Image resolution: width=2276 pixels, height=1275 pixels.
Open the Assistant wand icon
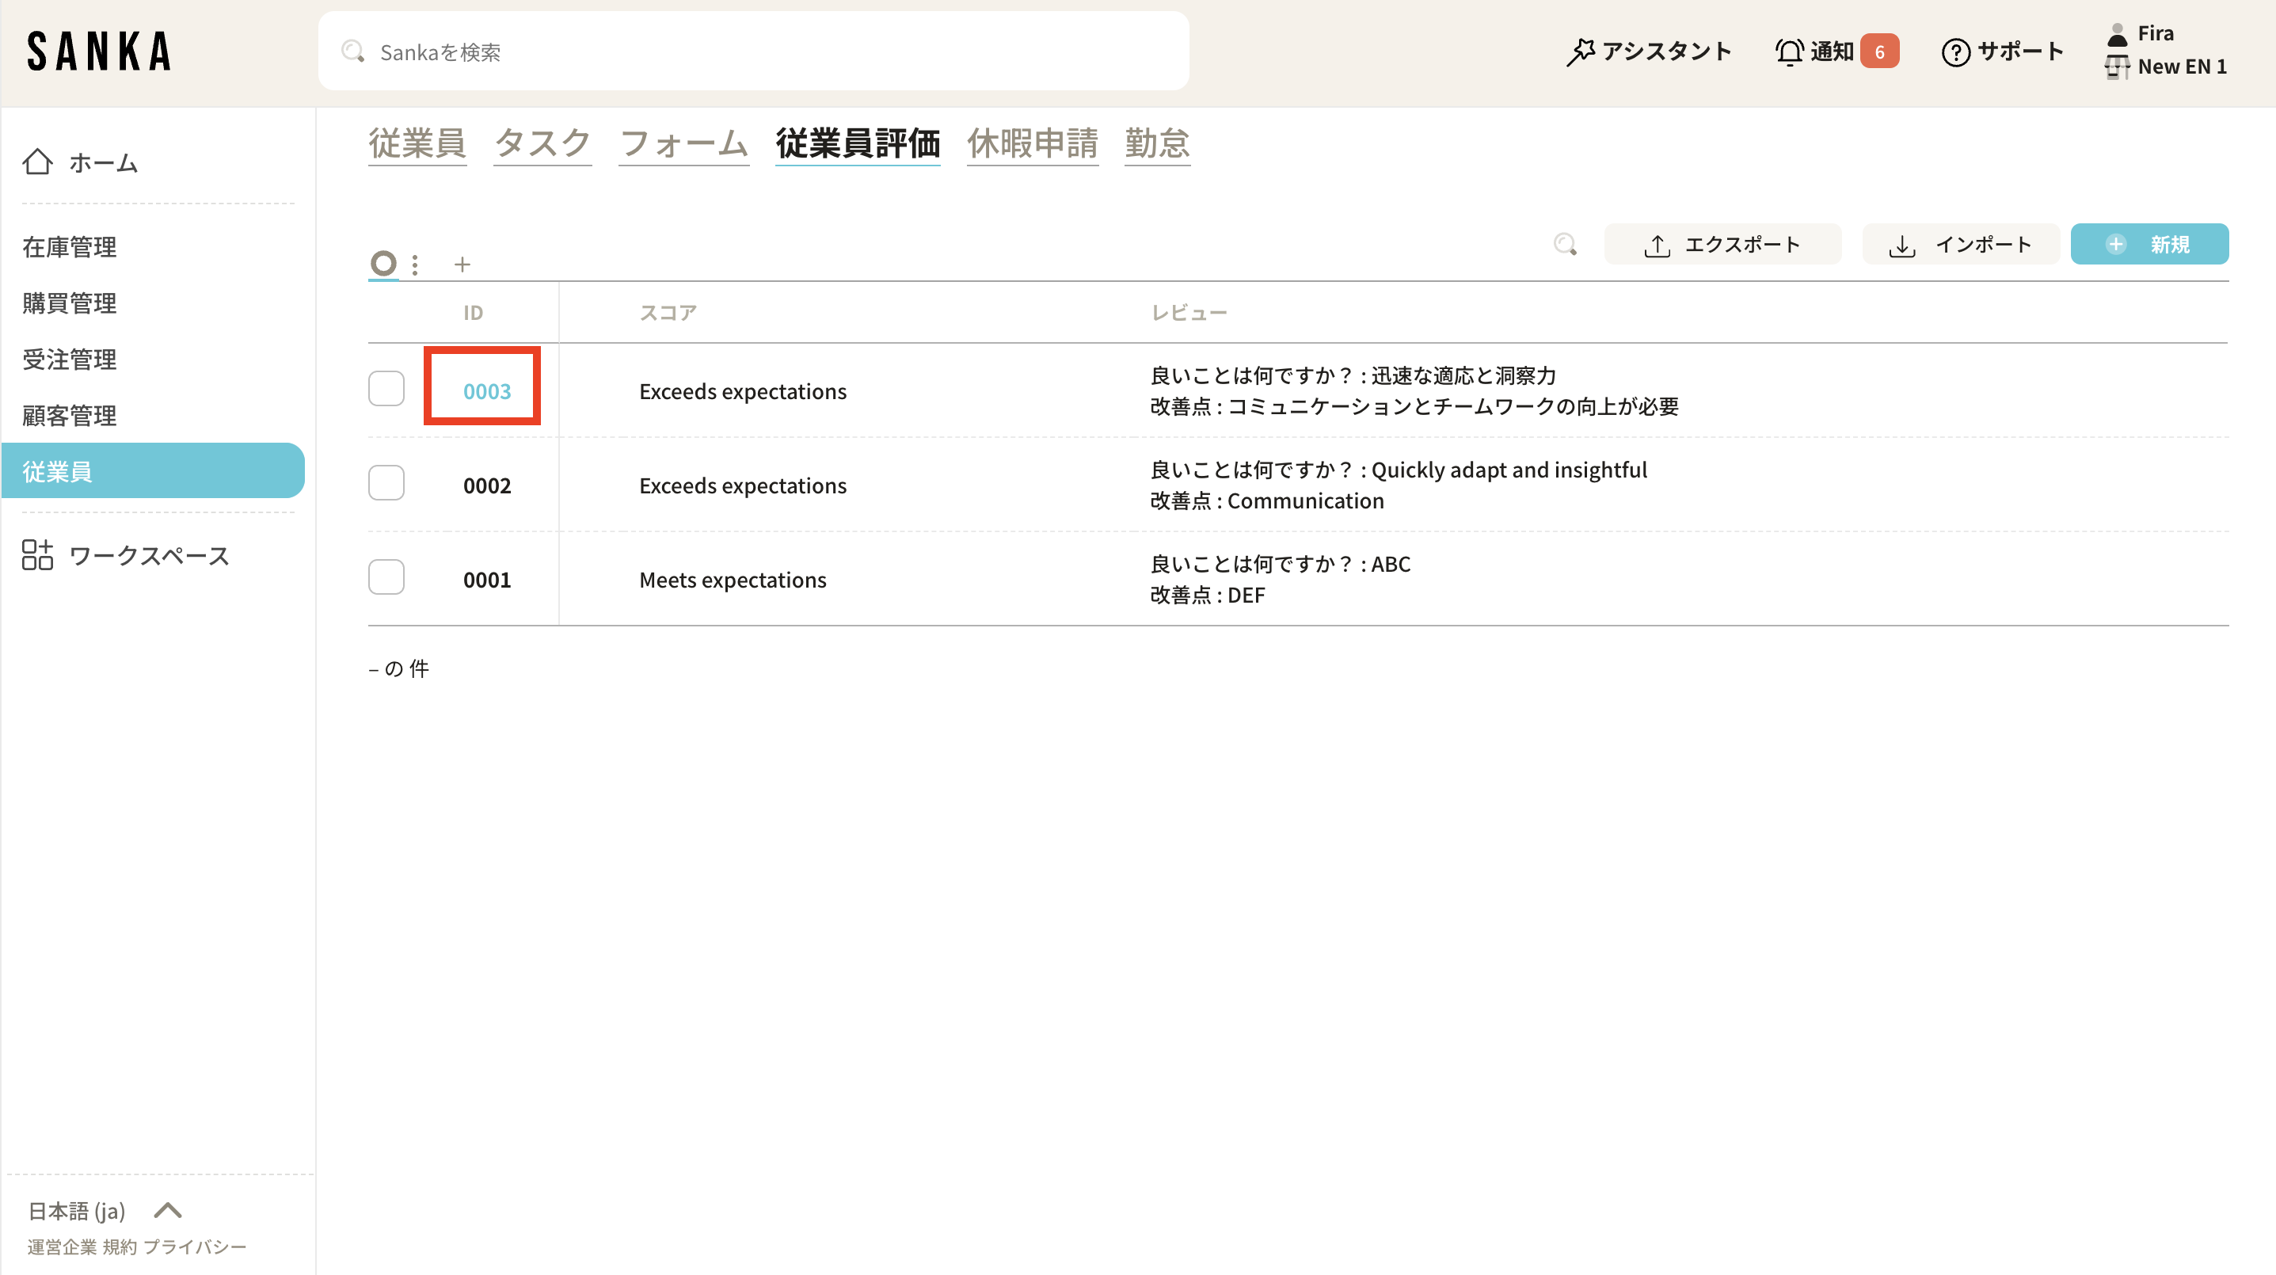(1581, 51)
